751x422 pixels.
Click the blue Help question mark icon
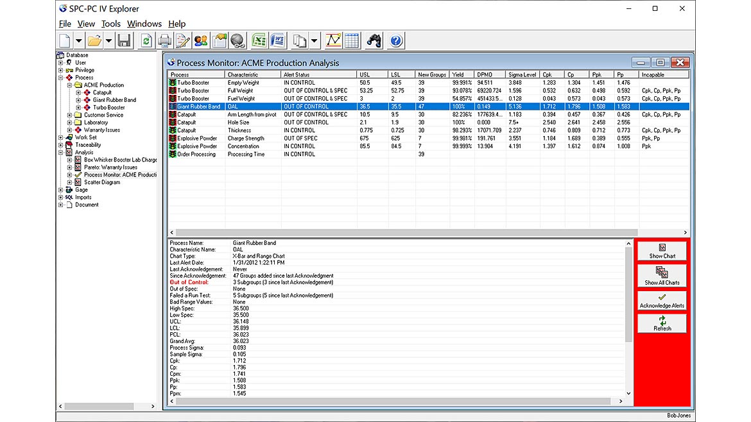coord(396,41)
